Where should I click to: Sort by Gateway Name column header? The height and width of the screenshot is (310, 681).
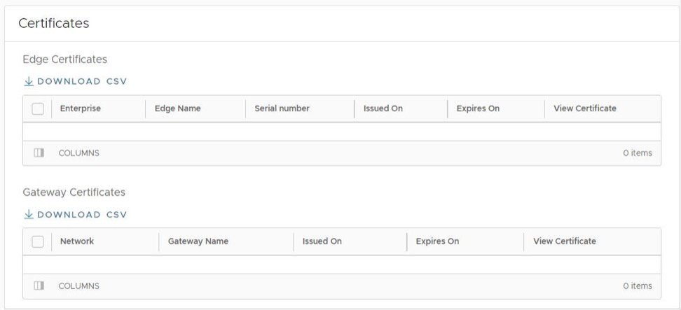coord(198,241)
